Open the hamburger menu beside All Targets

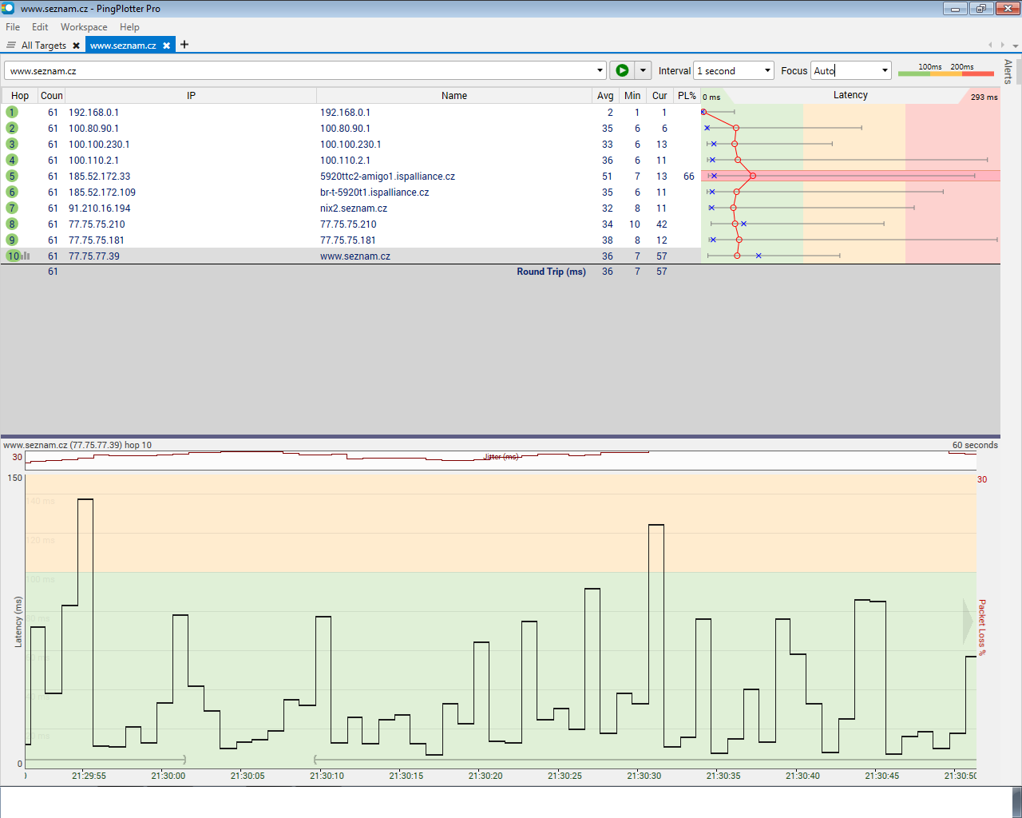[11, 46]
